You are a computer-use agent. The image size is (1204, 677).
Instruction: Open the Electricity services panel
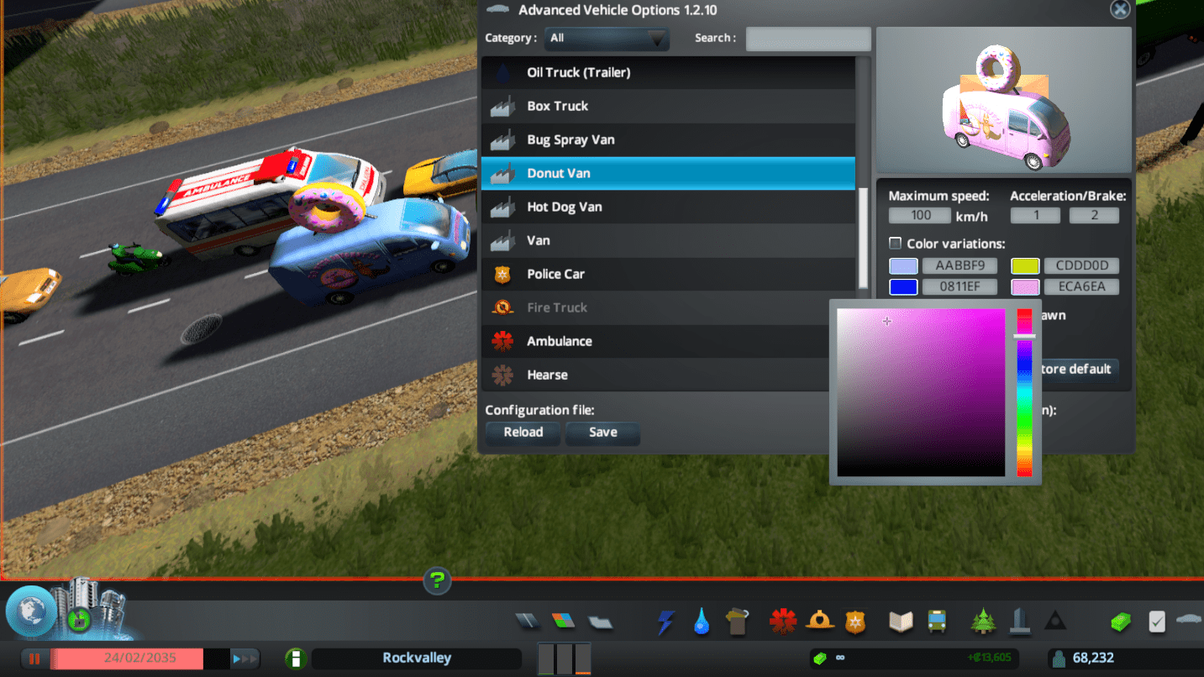665,622
